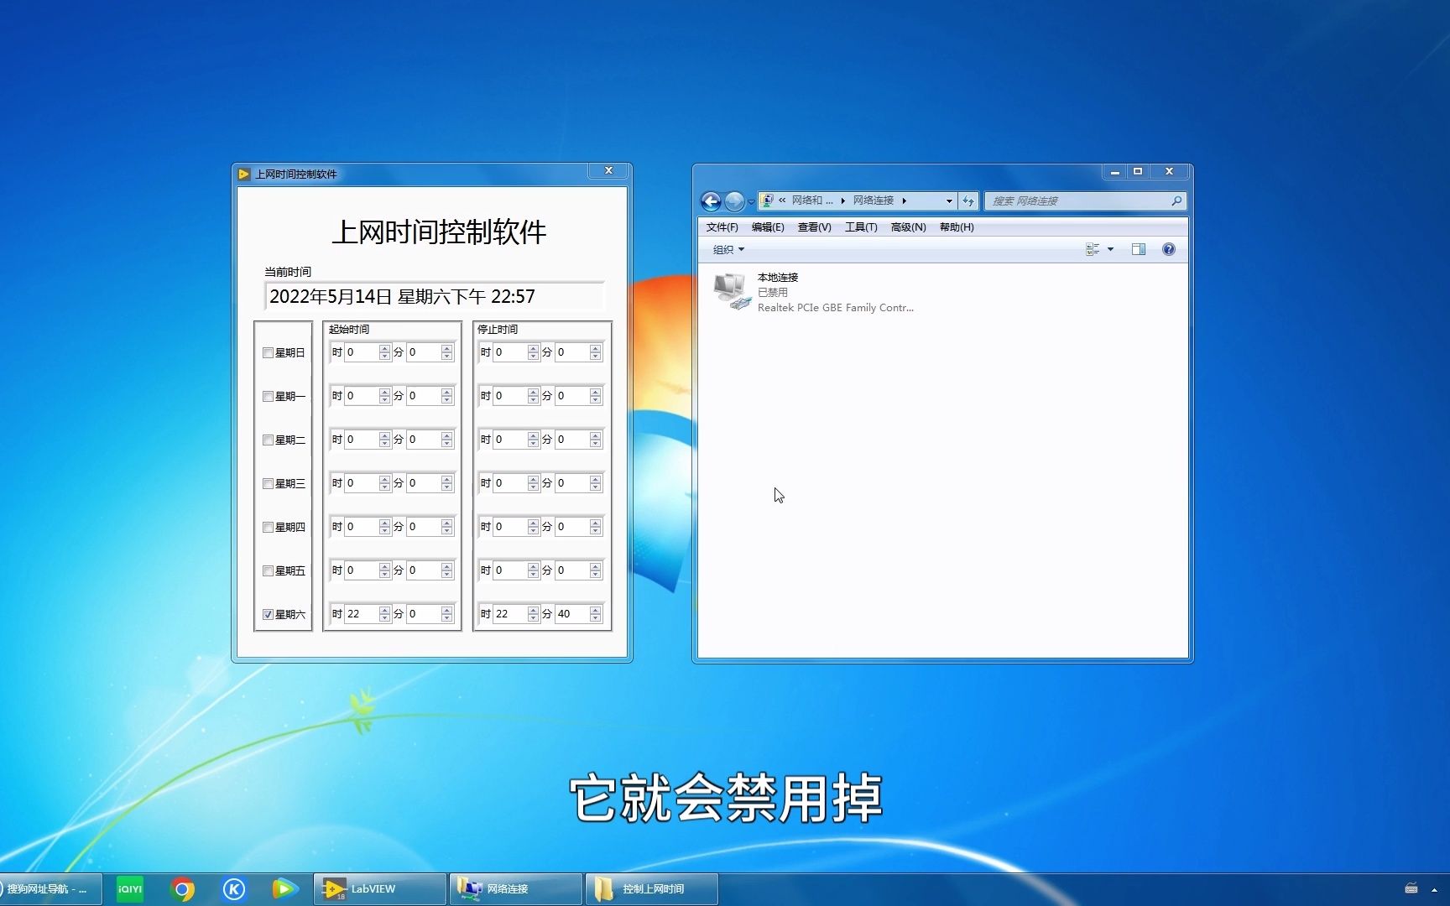Show the preview pane in Explorer

click(1139, 249)
